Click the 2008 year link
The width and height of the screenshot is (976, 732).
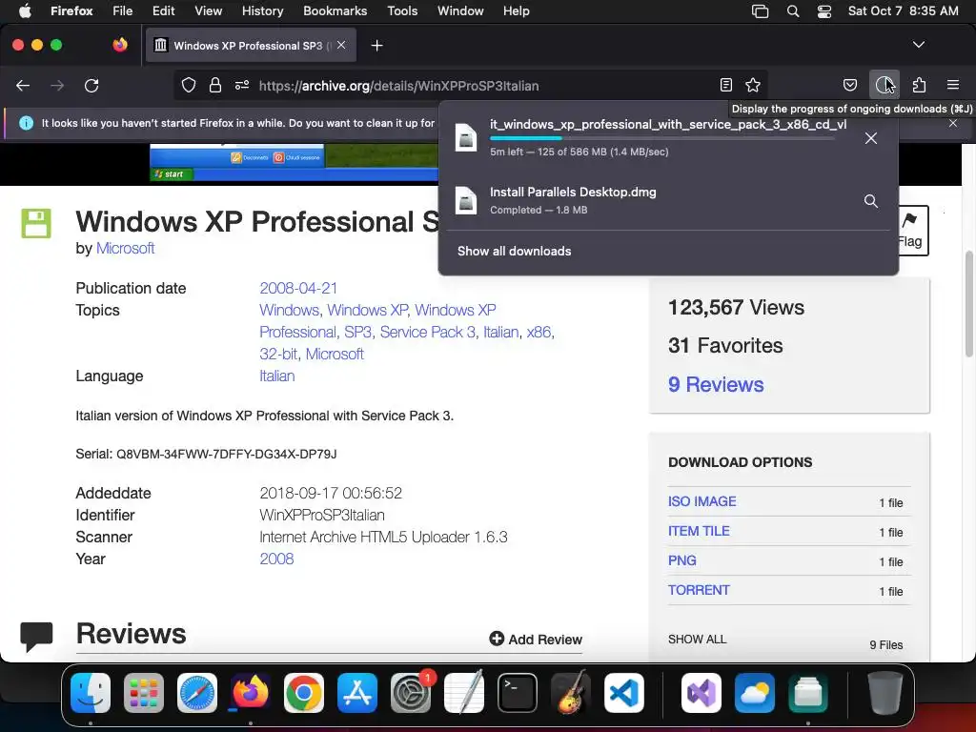[276, 559]
